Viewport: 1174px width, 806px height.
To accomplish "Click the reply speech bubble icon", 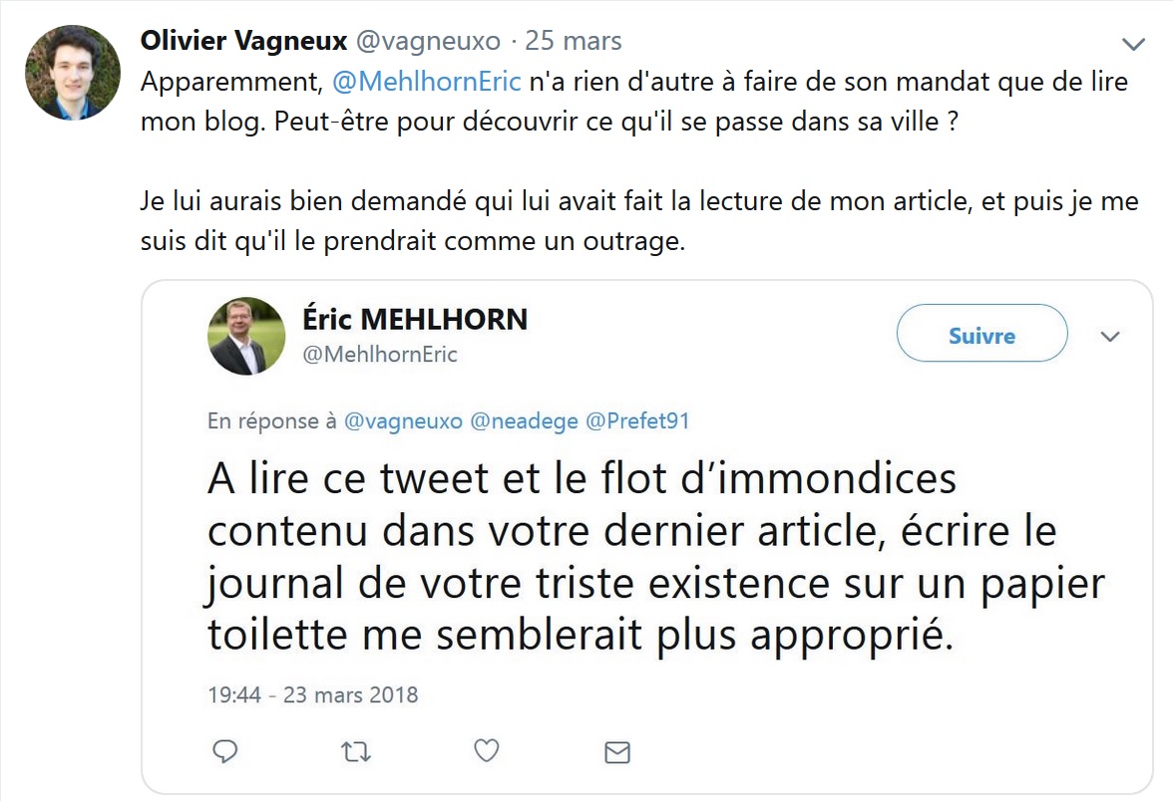I will click(x=225, y=750).
